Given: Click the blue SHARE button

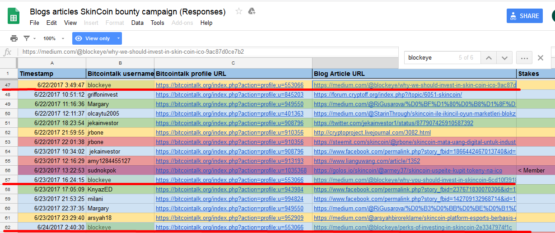Looking at the screenshot, I should [524, 16].
